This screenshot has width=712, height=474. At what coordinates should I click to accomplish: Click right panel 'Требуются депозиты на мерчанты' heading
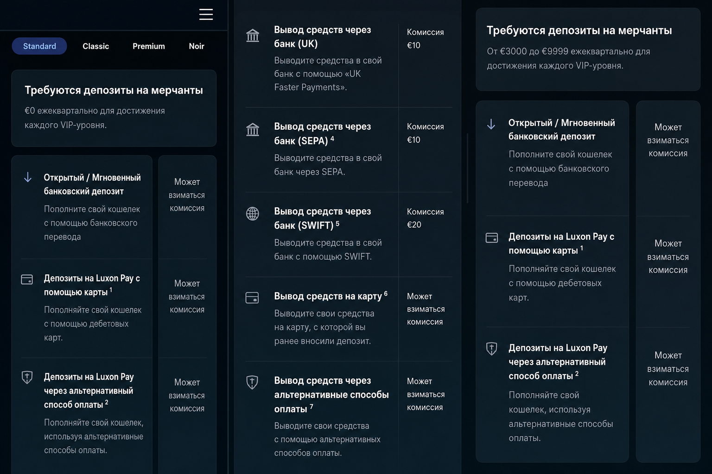[579, 31]
